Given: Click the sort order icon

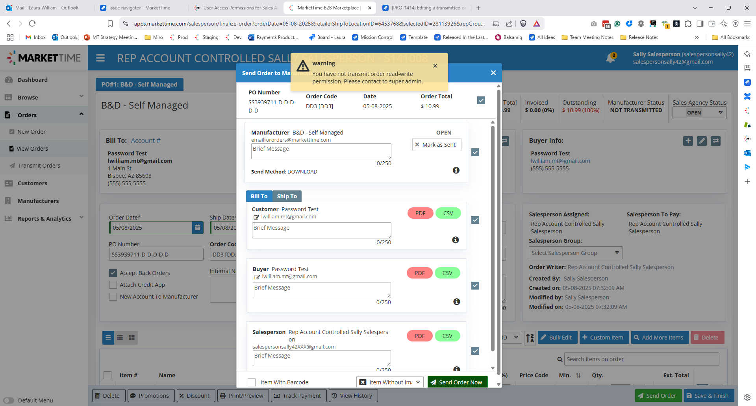Looking at the screenshot, I should 530,338.
